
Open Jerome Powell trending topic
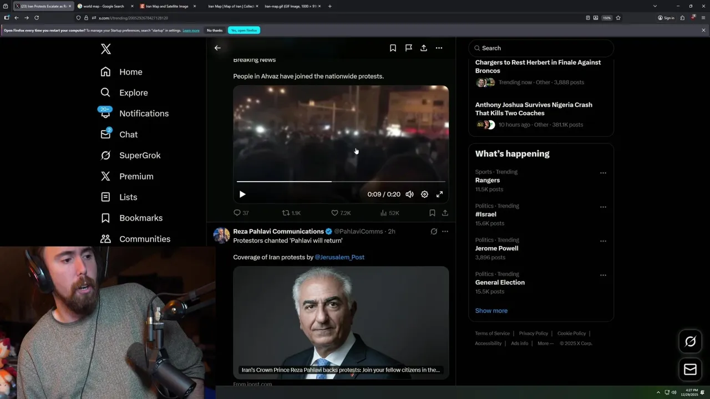pos(497,248)
